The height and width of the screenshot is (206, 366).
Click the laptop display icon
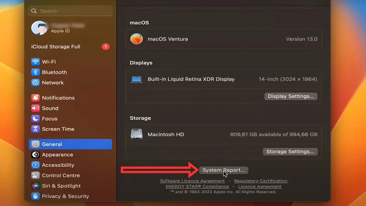[136, 79]
